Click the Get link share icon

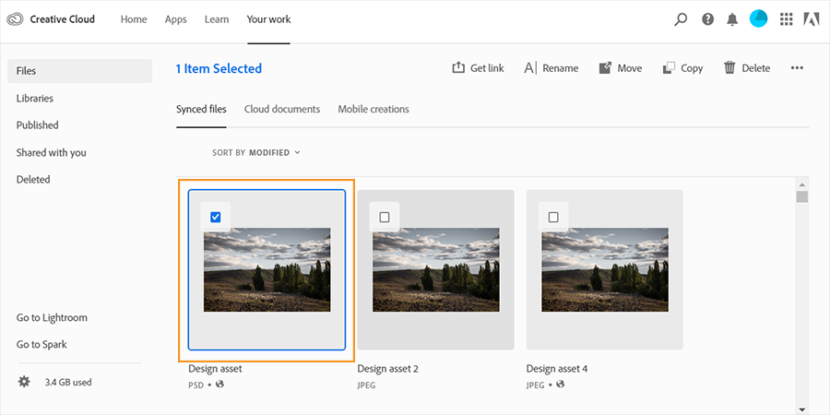click(x=457, y=67)
